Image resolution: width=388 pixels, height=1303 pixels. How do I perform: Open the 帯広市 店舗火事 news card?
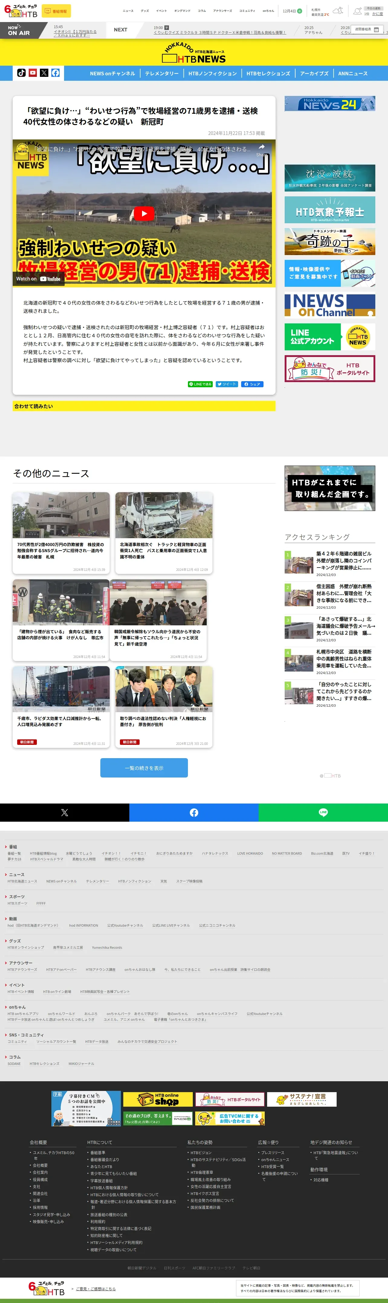point(61,620)
